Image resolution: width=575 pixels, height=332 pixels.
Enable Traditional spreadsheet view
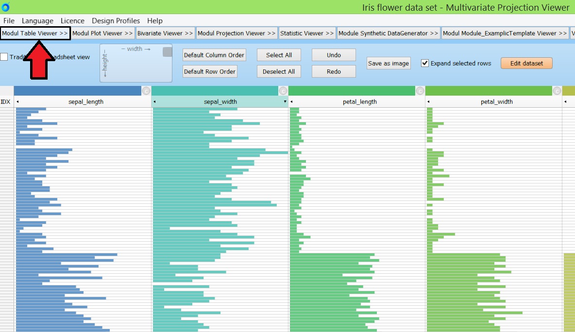tap(4, 57)
